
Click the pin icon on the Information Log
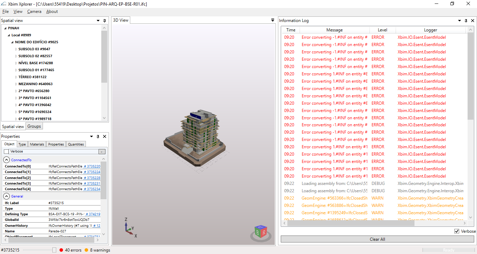point(466,21)
